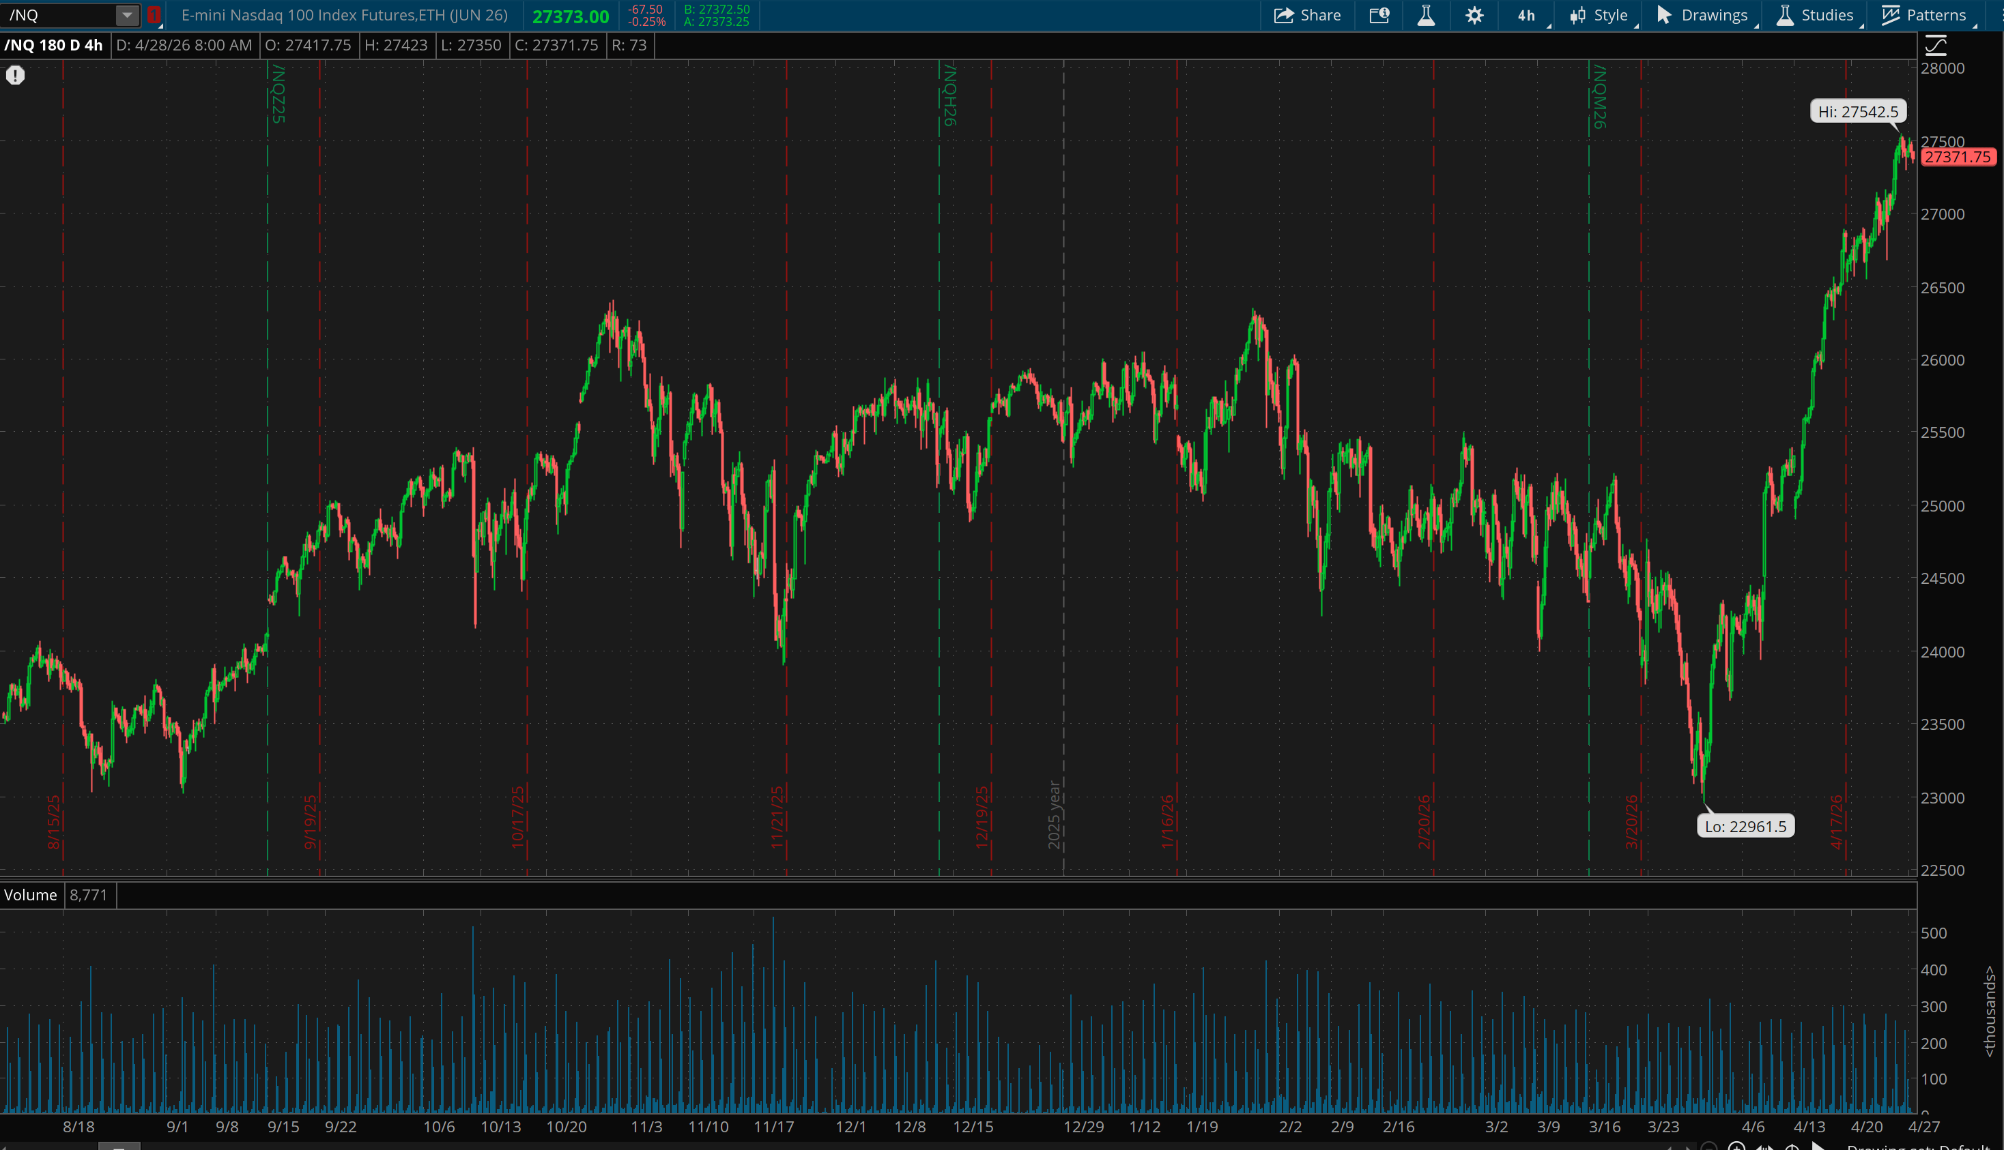Open the Style menu

pyautogui.click(x=1599, y=15)
